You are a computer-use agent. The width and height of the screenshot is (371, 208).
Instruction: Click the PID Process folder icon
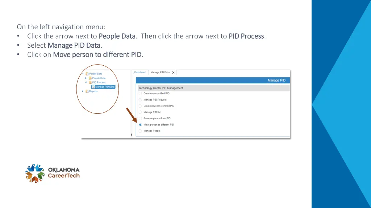90,83
